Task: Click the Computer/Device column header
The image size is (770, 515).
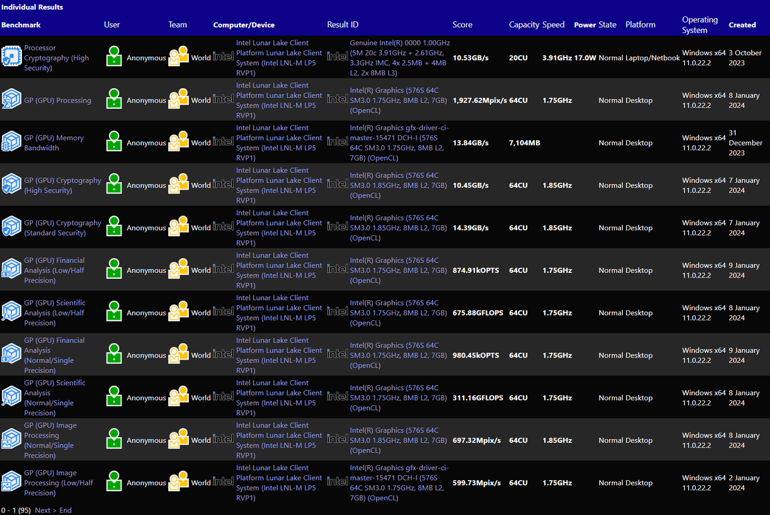Action: point(243,25)
